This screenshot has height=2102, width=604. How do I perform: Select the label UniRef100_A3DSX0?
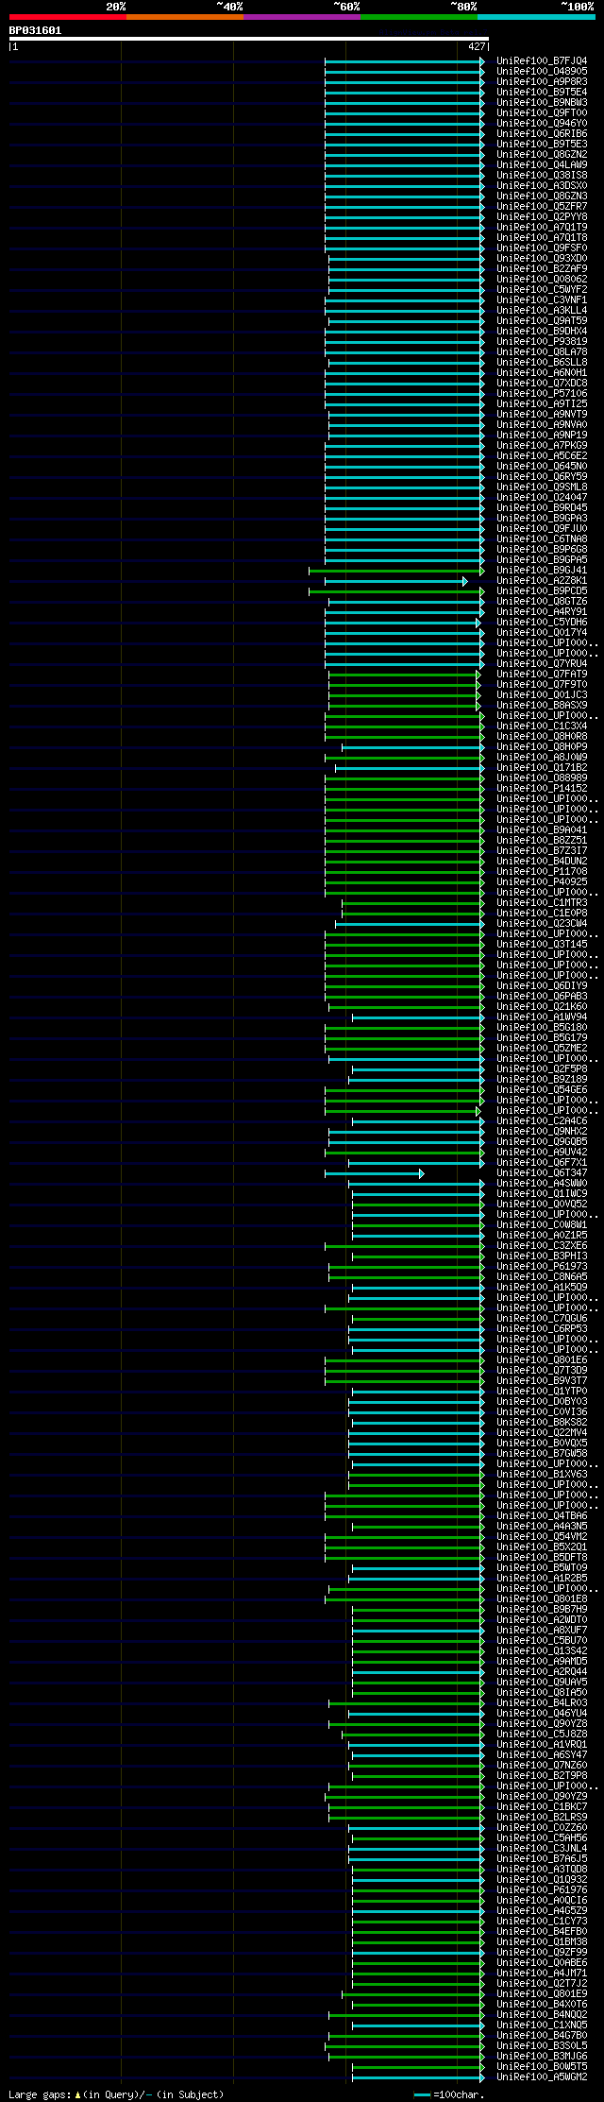point(542,185)
